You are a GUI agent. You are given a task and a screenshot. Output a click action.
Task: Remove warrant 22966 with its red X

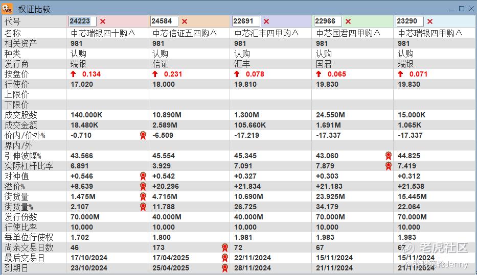[348, 21]
